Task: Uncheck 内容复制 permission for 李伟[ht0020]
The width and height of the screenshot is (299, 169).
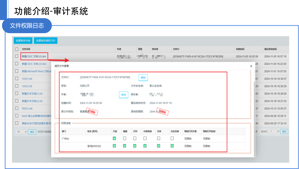Action: [145, 146]
